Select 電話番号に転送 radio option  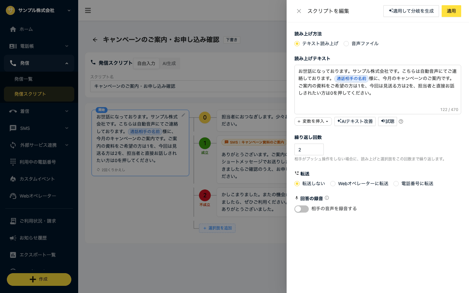click(x=413, y=184)
